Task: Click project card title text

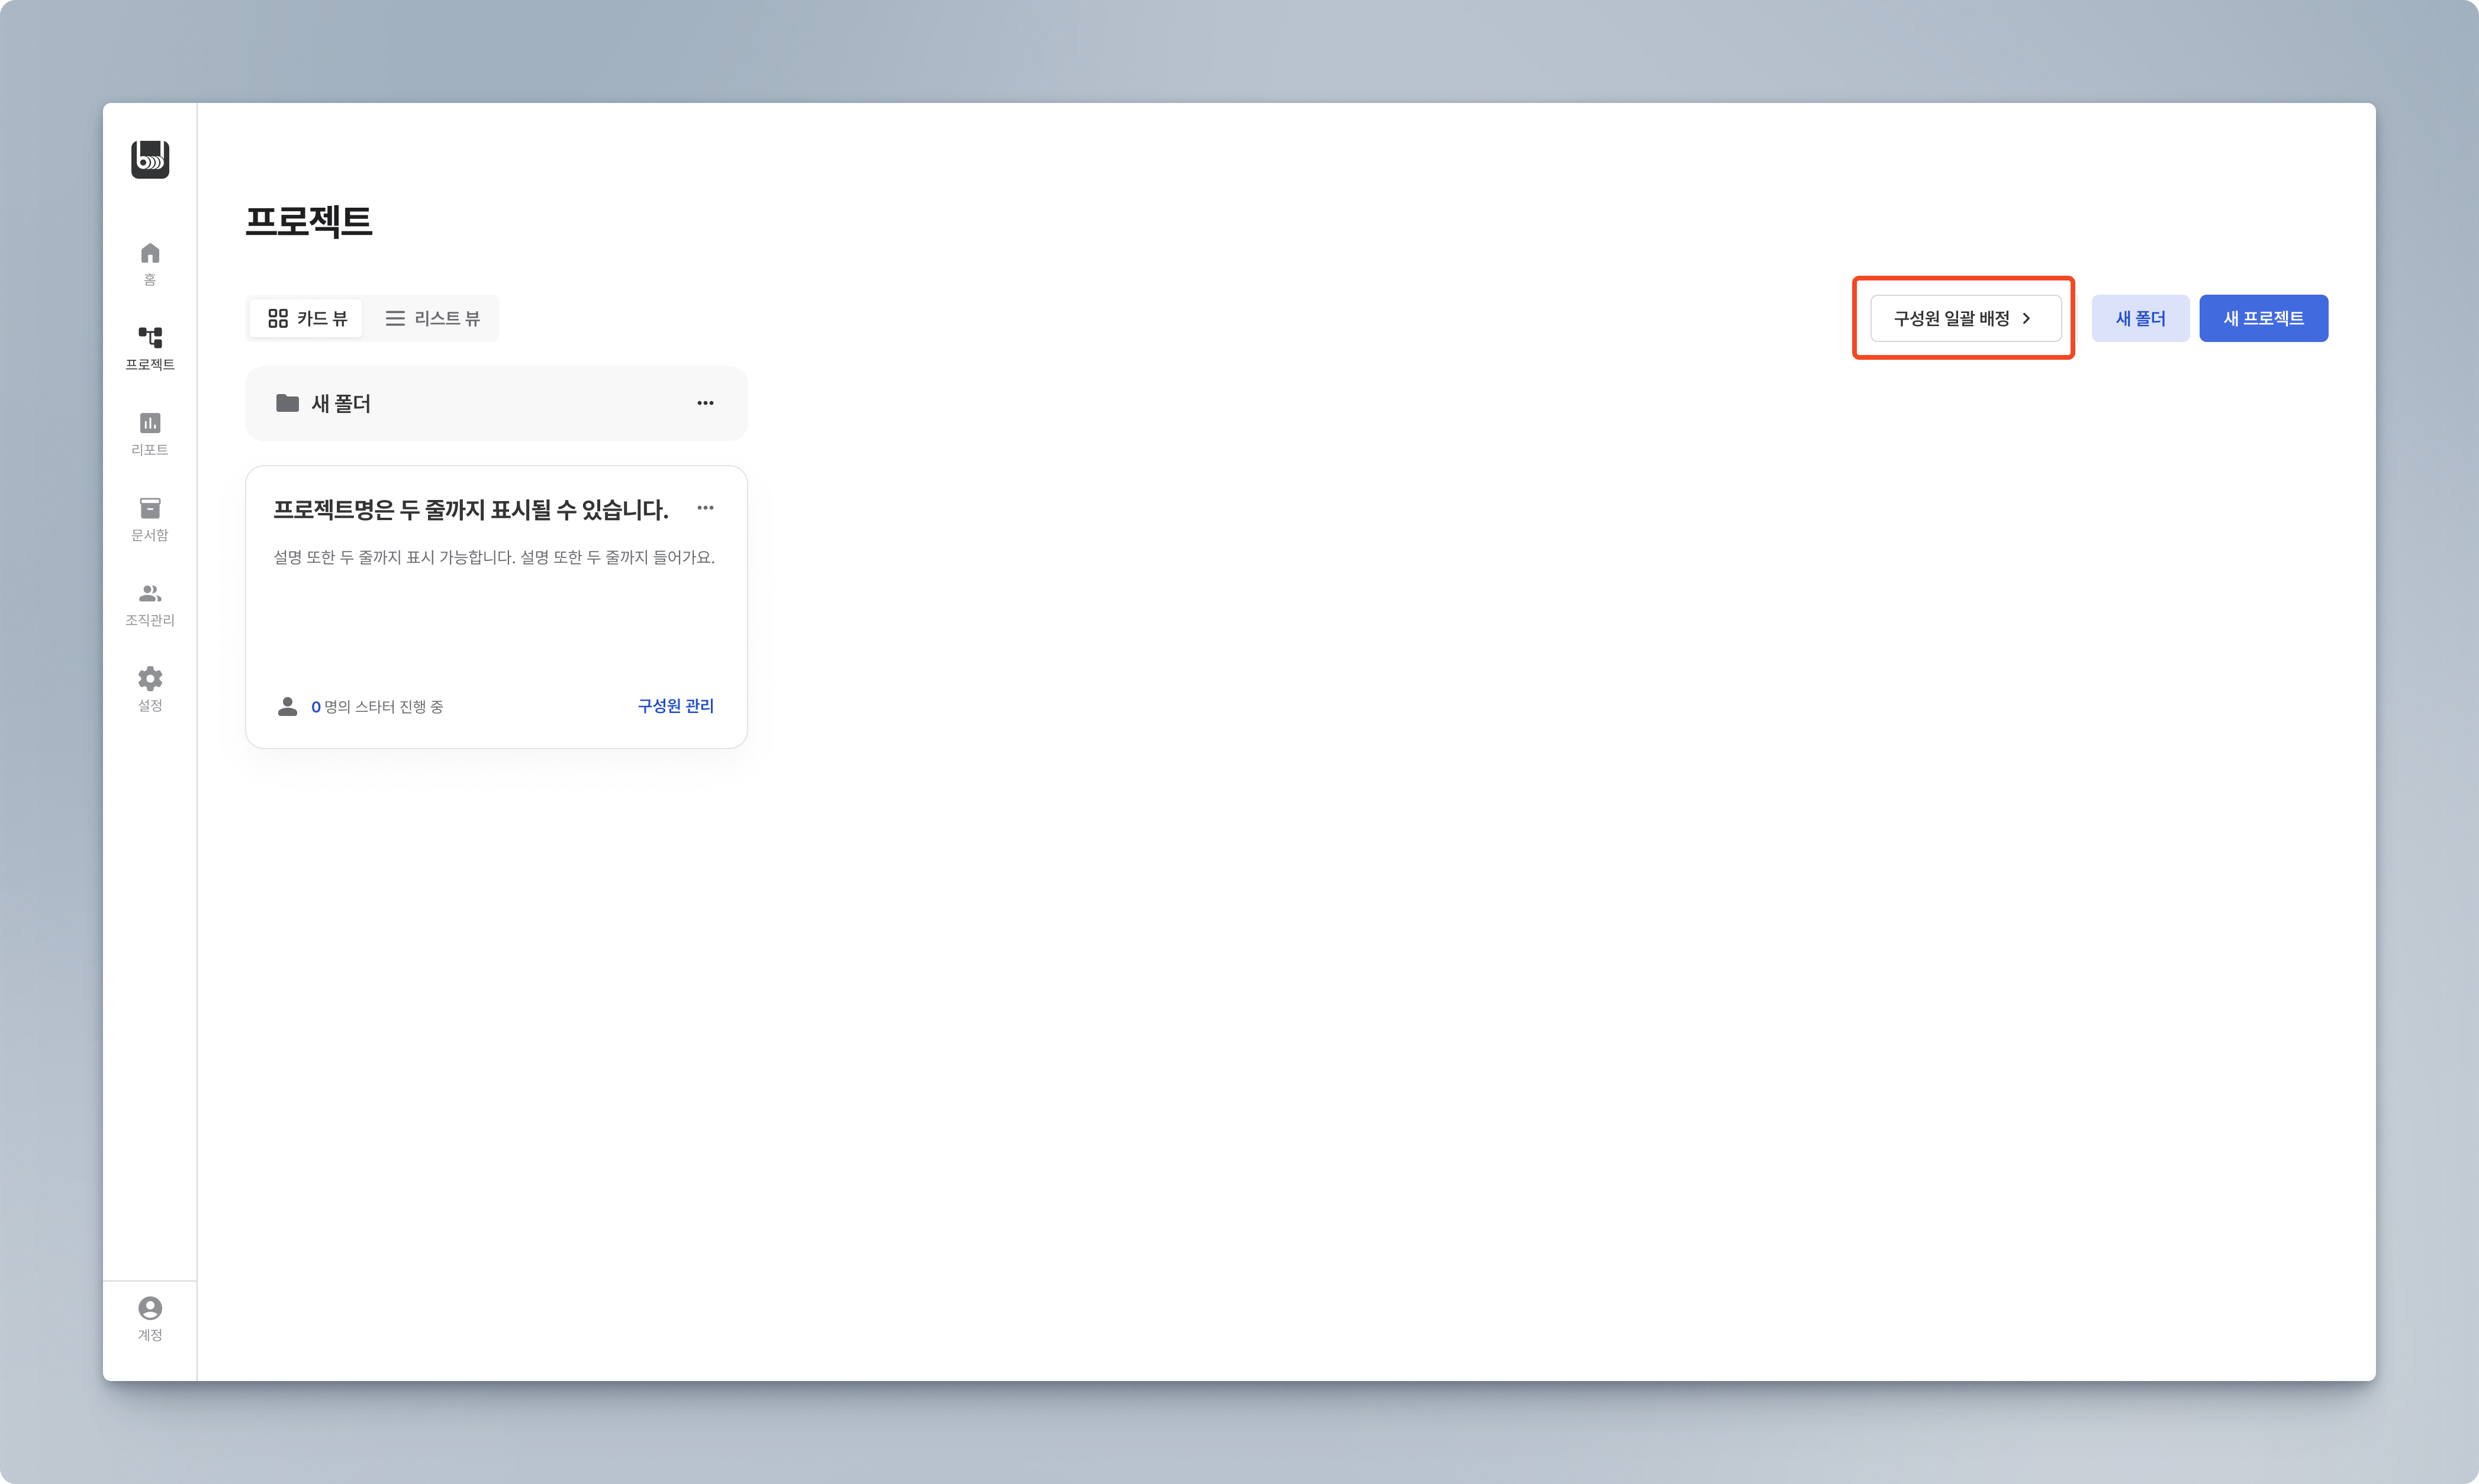Action: pos(470,510)
